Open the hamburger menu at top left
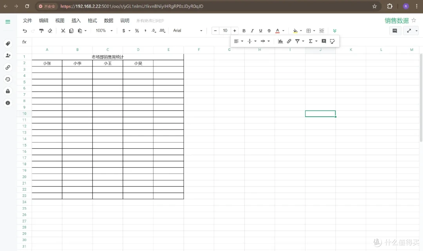The image size is (423, 251). click(8, 22)
